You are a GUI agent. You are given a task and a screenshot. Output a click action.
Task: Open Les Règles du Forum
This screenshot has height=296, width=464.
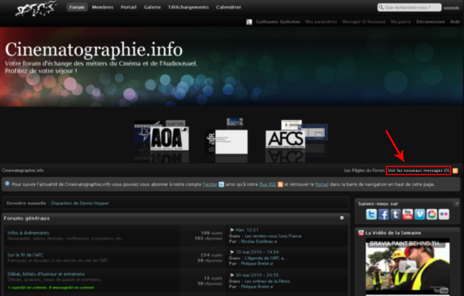click(364, 170)
